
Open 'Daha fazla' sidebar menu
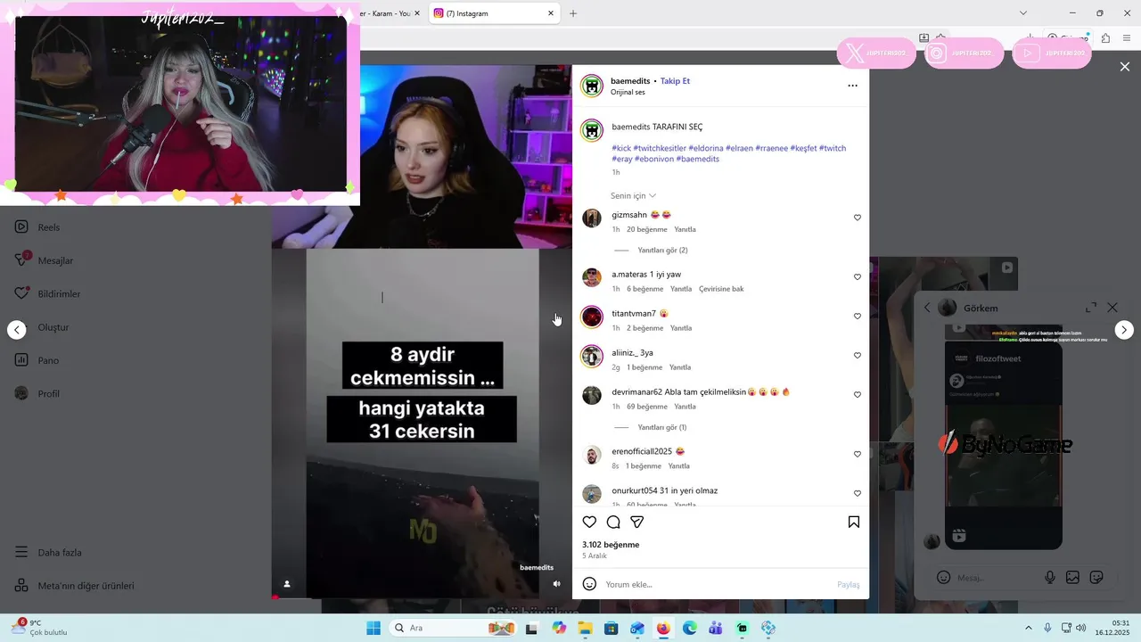point(47,553)
